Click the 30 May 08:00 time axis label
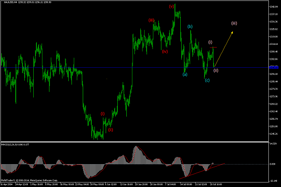 pos(97,184)
